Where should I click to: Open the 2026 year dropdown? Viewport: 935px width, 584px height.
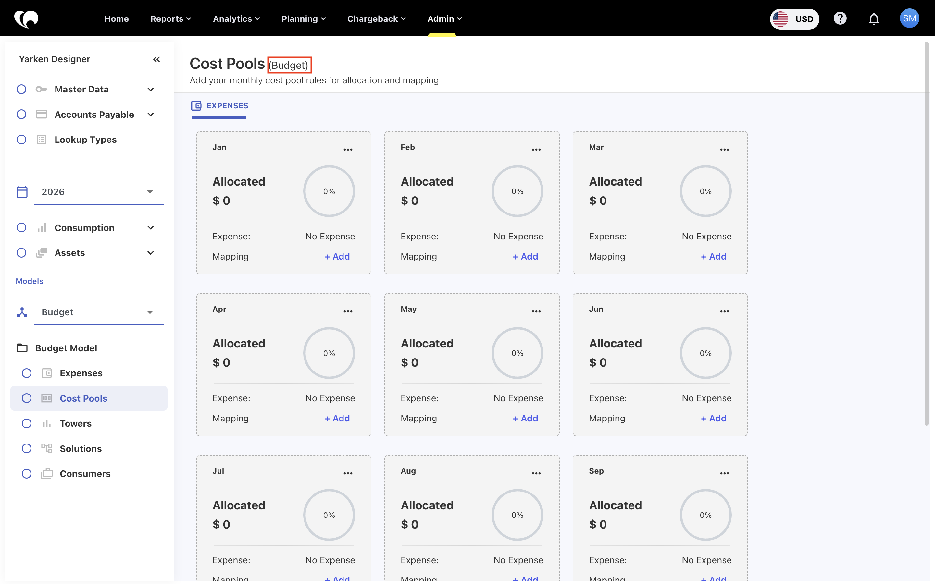[98, 192]
